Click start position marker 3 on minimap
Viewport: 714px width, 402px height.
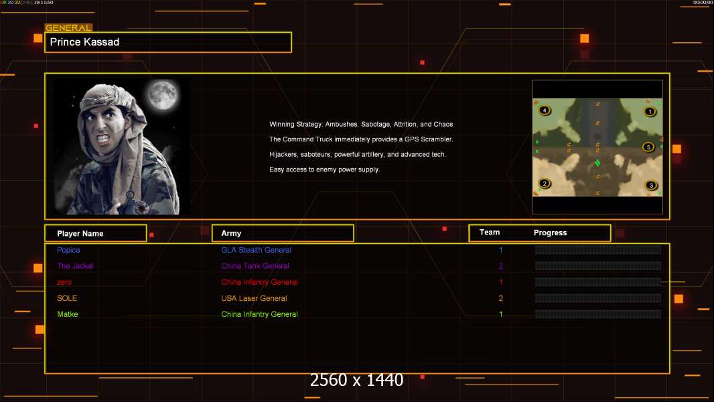tap(651, 186)
